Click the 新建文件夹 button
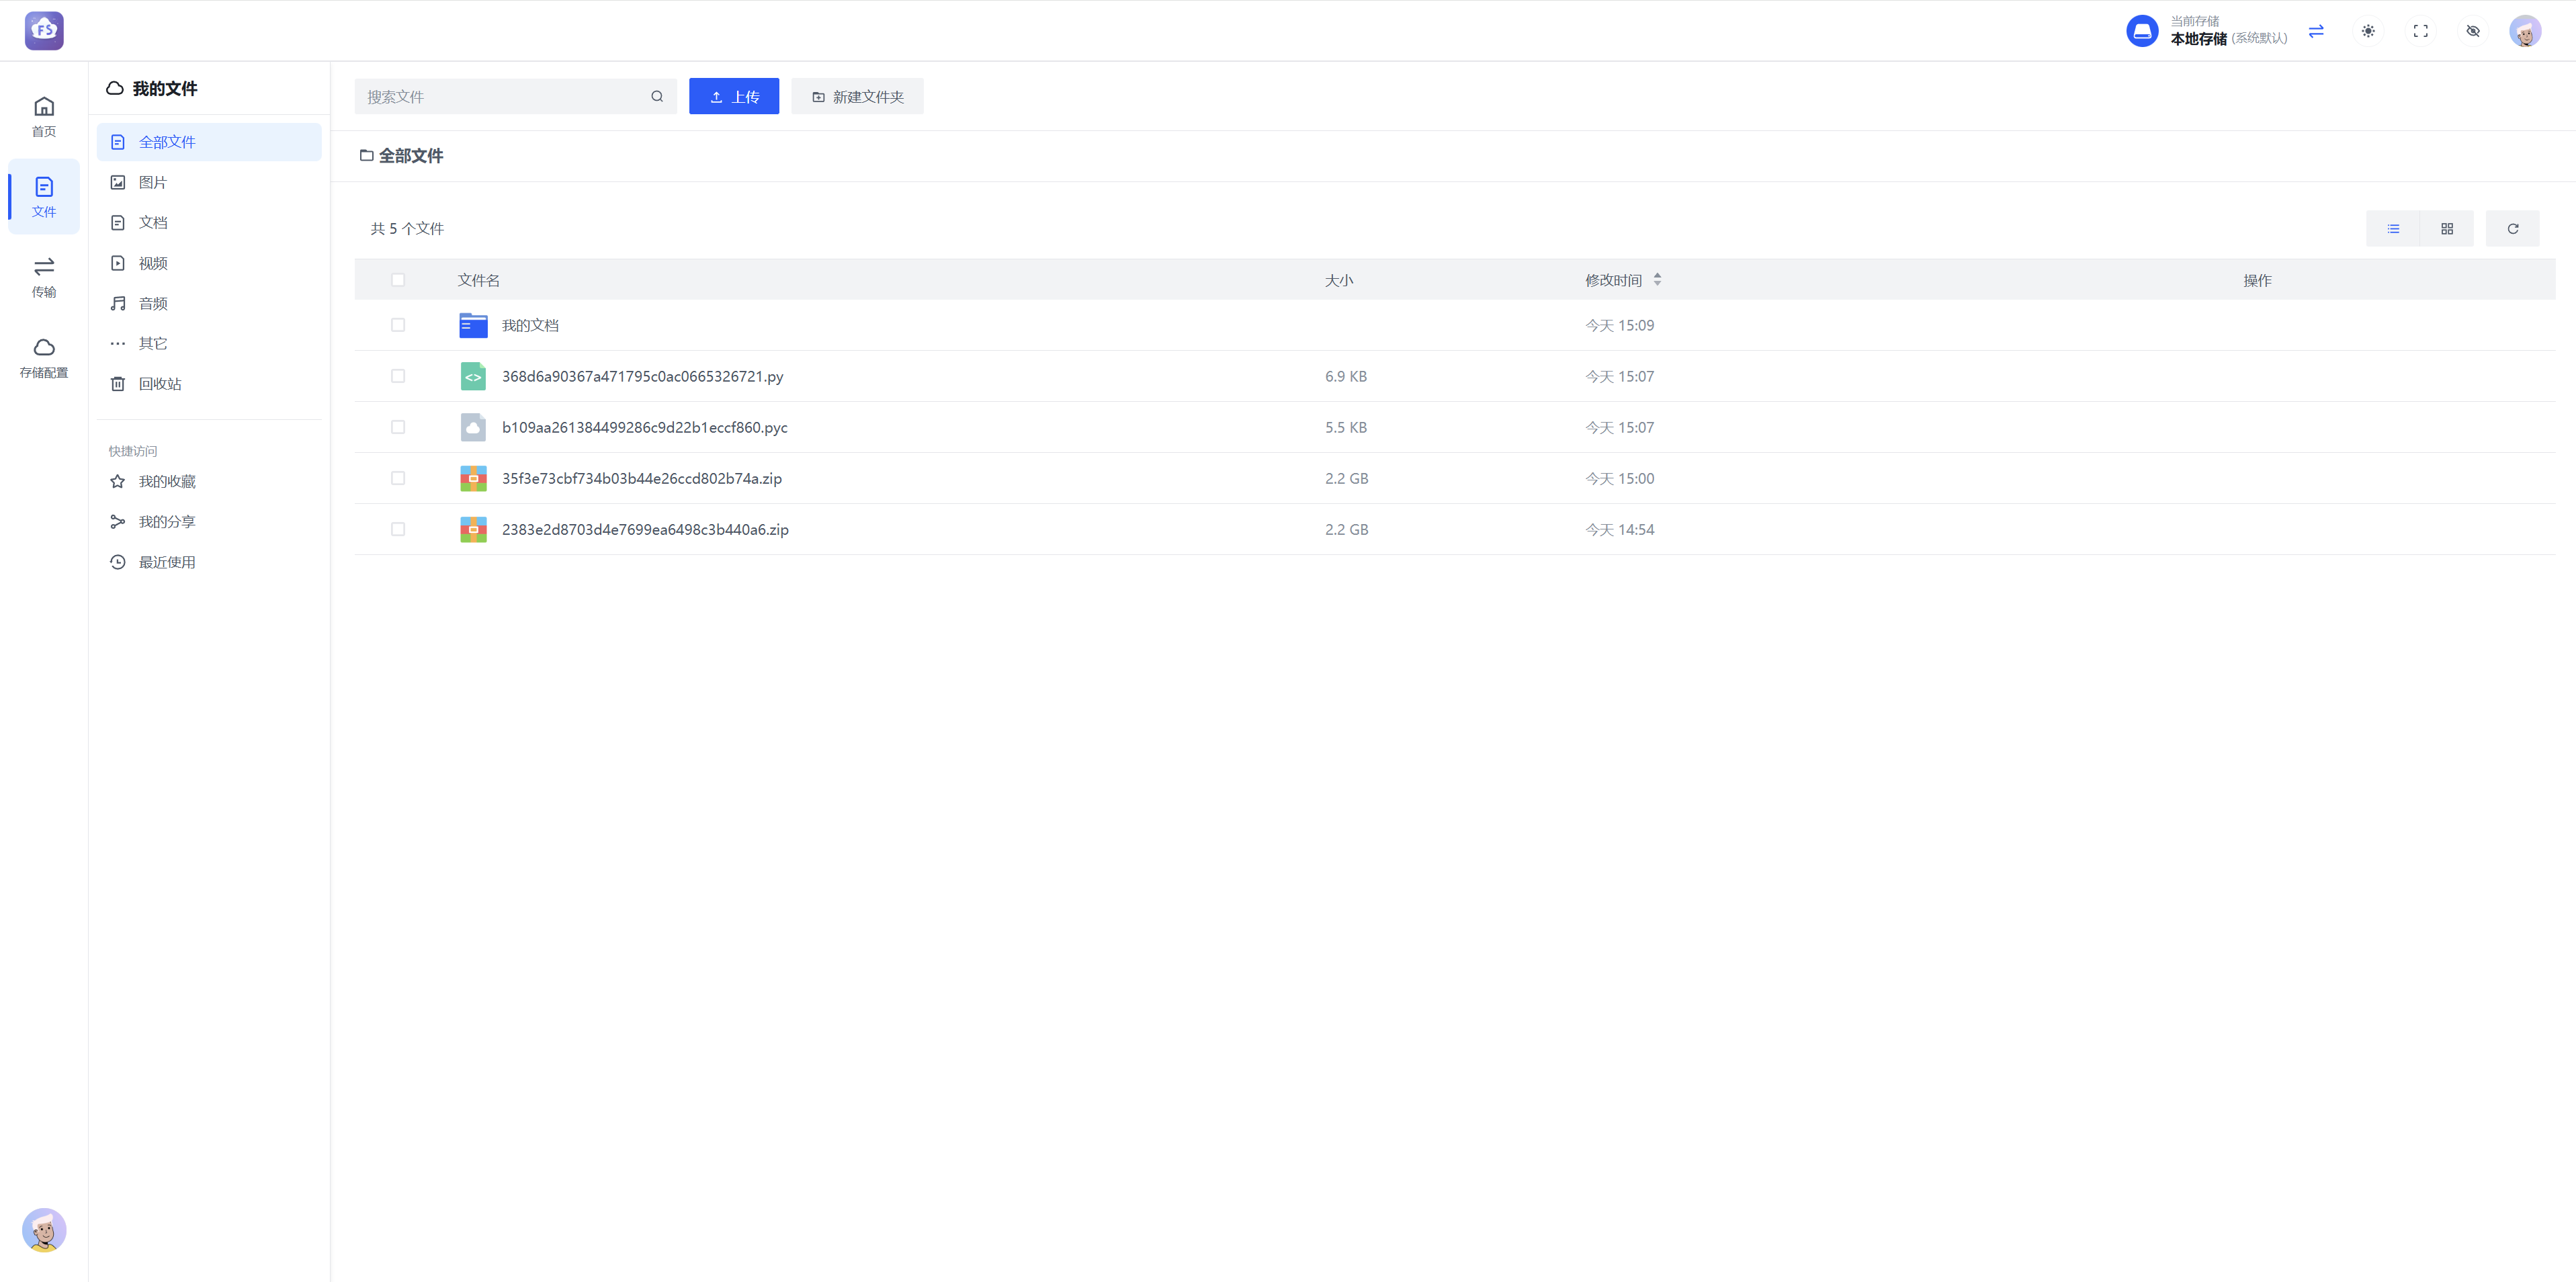Viewport: 2576px width, 1282px height. [x=857, y=96]
